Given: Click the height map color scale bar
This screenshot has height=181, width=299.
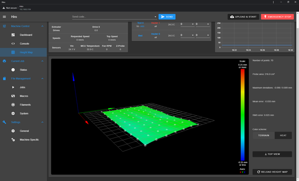Looking at the screenshot, I should point(242,115).
